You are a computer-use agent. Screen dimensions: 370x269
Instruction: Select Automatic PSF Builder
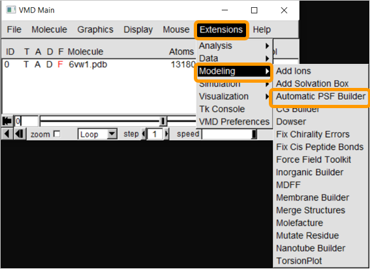[x=320, y=96]
